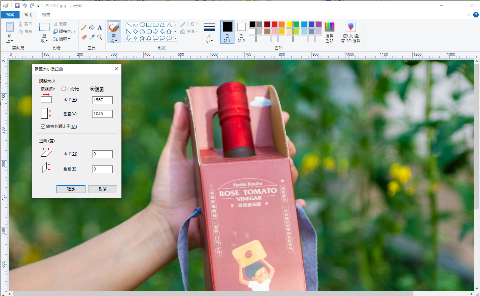Viewport: 480px width, 296px height.
Task: Expand the shapes gallery more arrow
Action: (175, 38)
